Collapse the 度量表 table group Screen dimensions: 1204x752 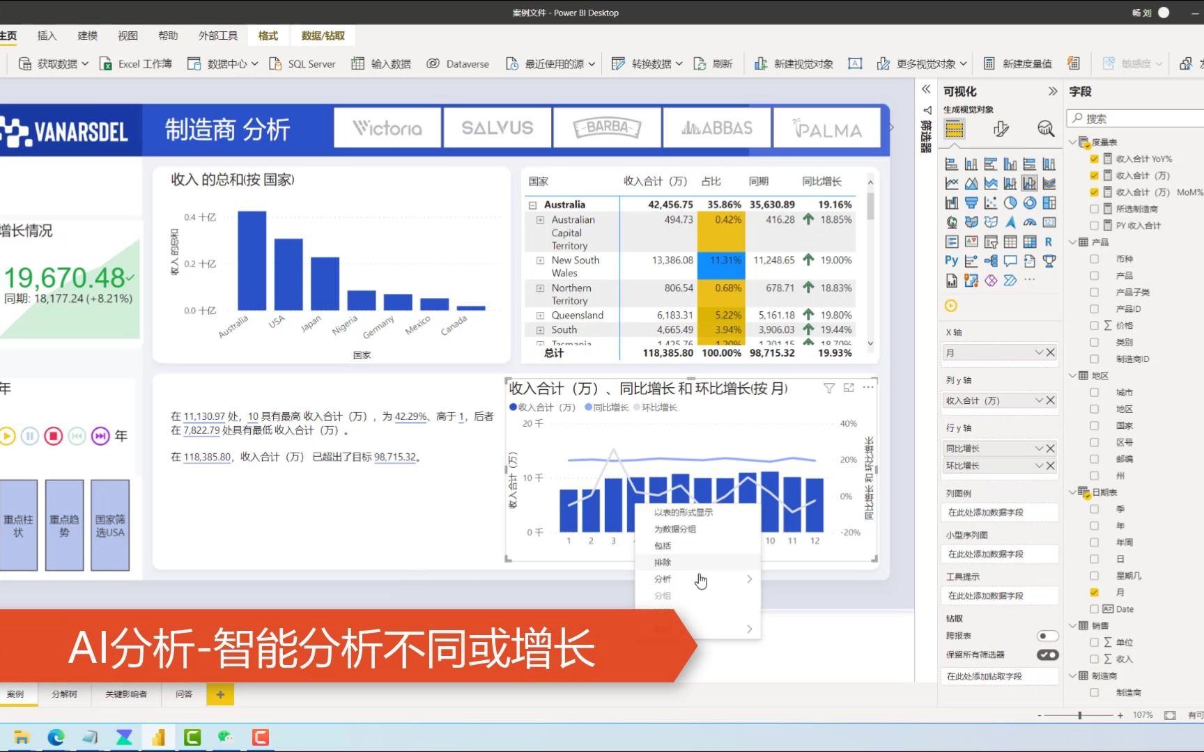coord(1073,142)
